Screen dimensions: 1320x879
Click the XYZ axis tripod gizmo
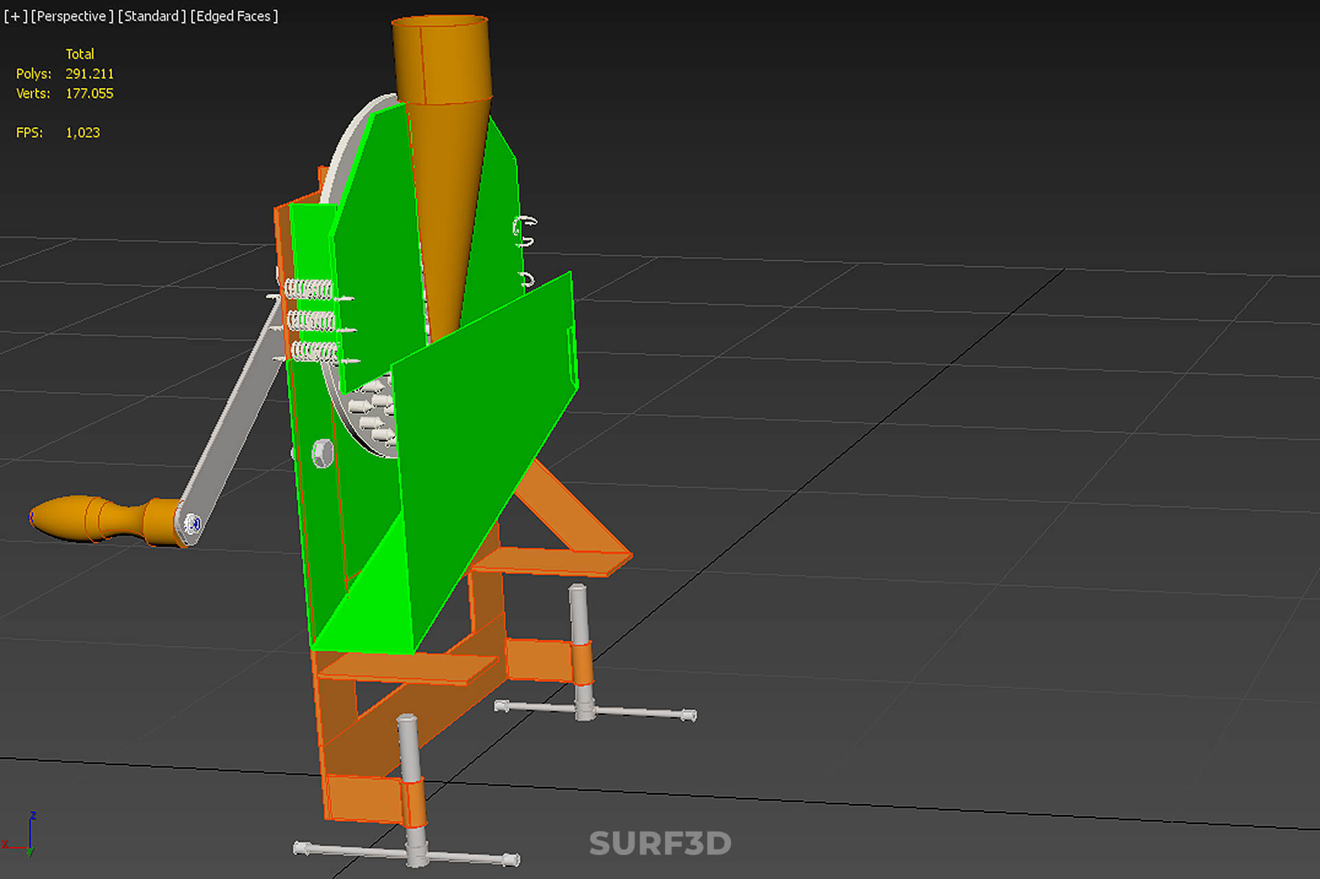(19, 834)
